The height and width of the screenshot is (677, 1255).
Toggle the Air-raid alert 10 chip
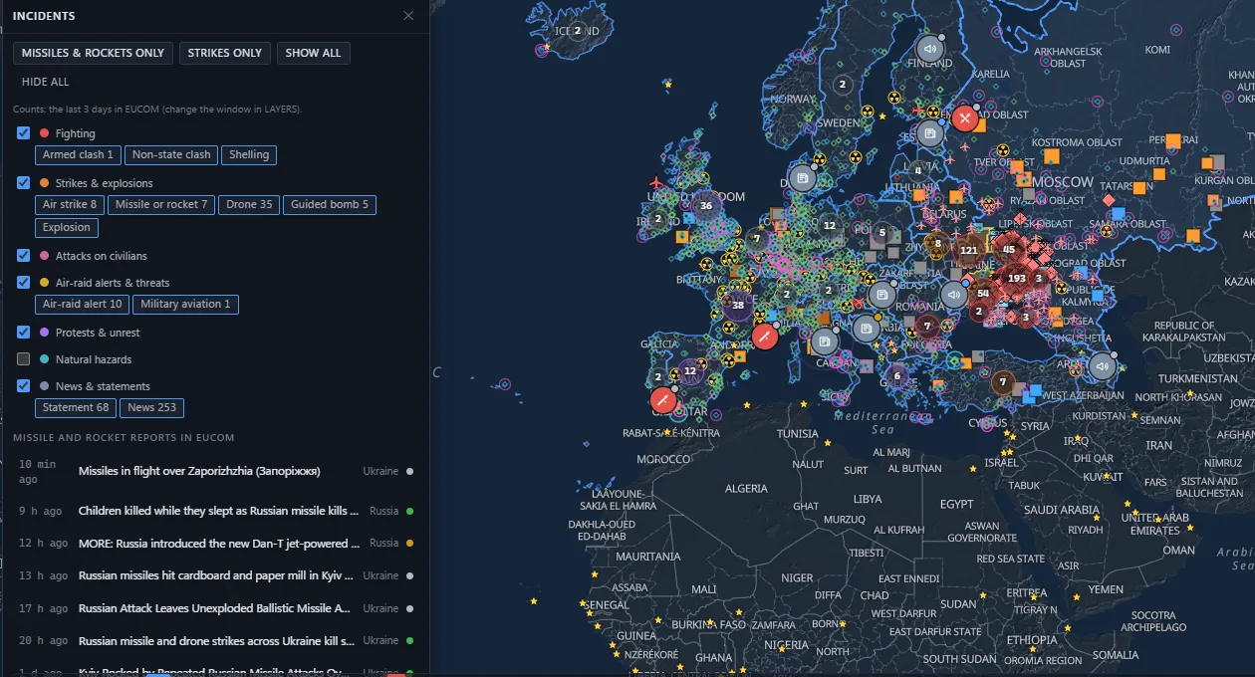[x=82, y=304]
